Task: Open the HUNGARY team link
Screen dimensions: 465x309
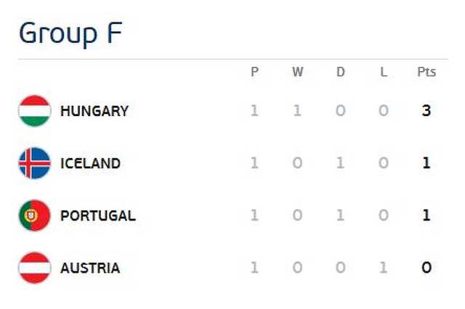Action: [x=94, y=111]
